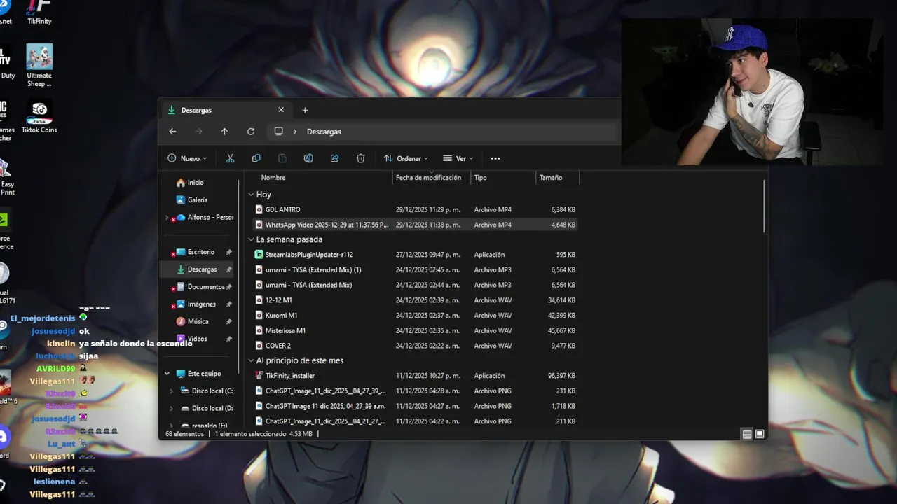The image size is (897, 504).
Task: Collapse the La semana pasada group
Action: (x=251, y=239)
